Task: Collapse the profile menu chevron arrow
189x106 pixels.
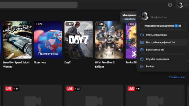Action: pos(186,5)
